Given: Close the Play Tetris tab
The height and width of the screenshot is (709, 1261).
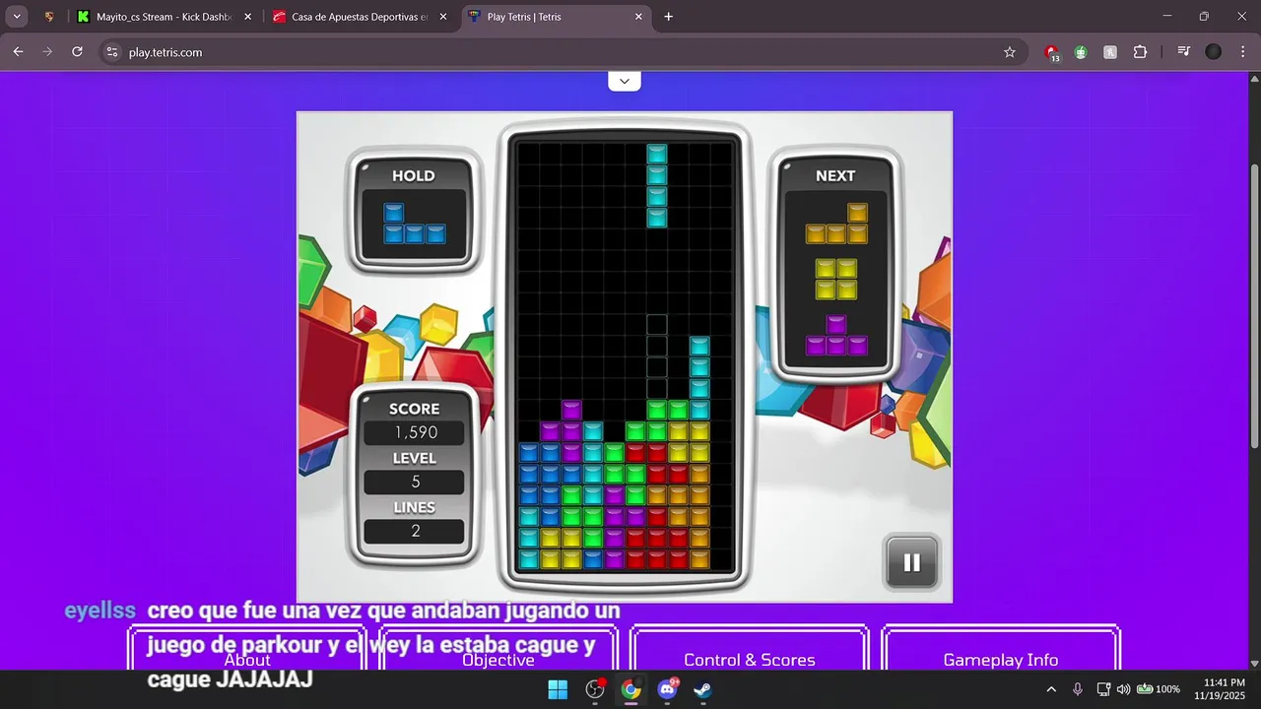Looking at the screenshot, I should click(x=638, y=17).
